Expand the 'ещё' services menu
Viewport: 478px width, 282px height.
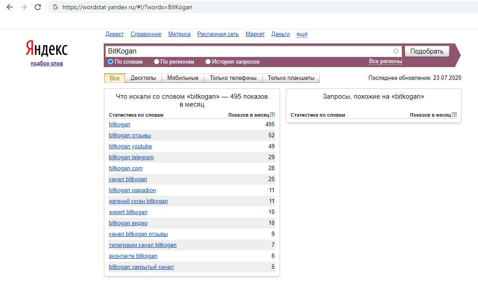[x=302, y=34]
